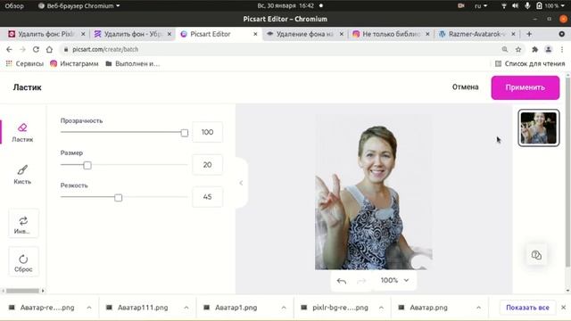Click the picsart.com address bar

[x=284, y=49]
